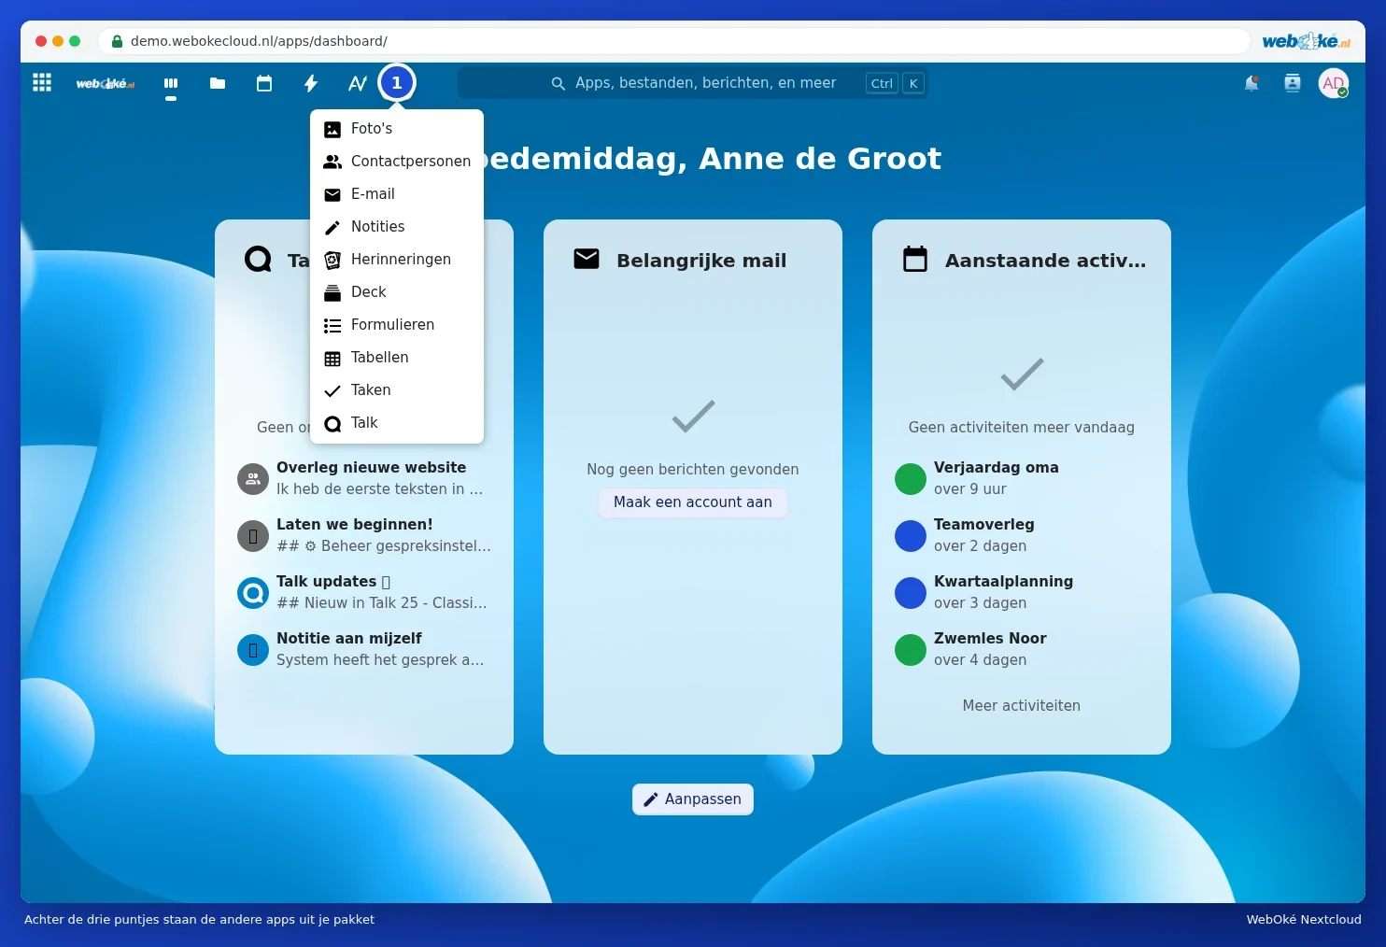Image resolution: width=1386 pixels, height=947 pixels.
Task: Select Talk in the apps menu
Action: [397, 423]
